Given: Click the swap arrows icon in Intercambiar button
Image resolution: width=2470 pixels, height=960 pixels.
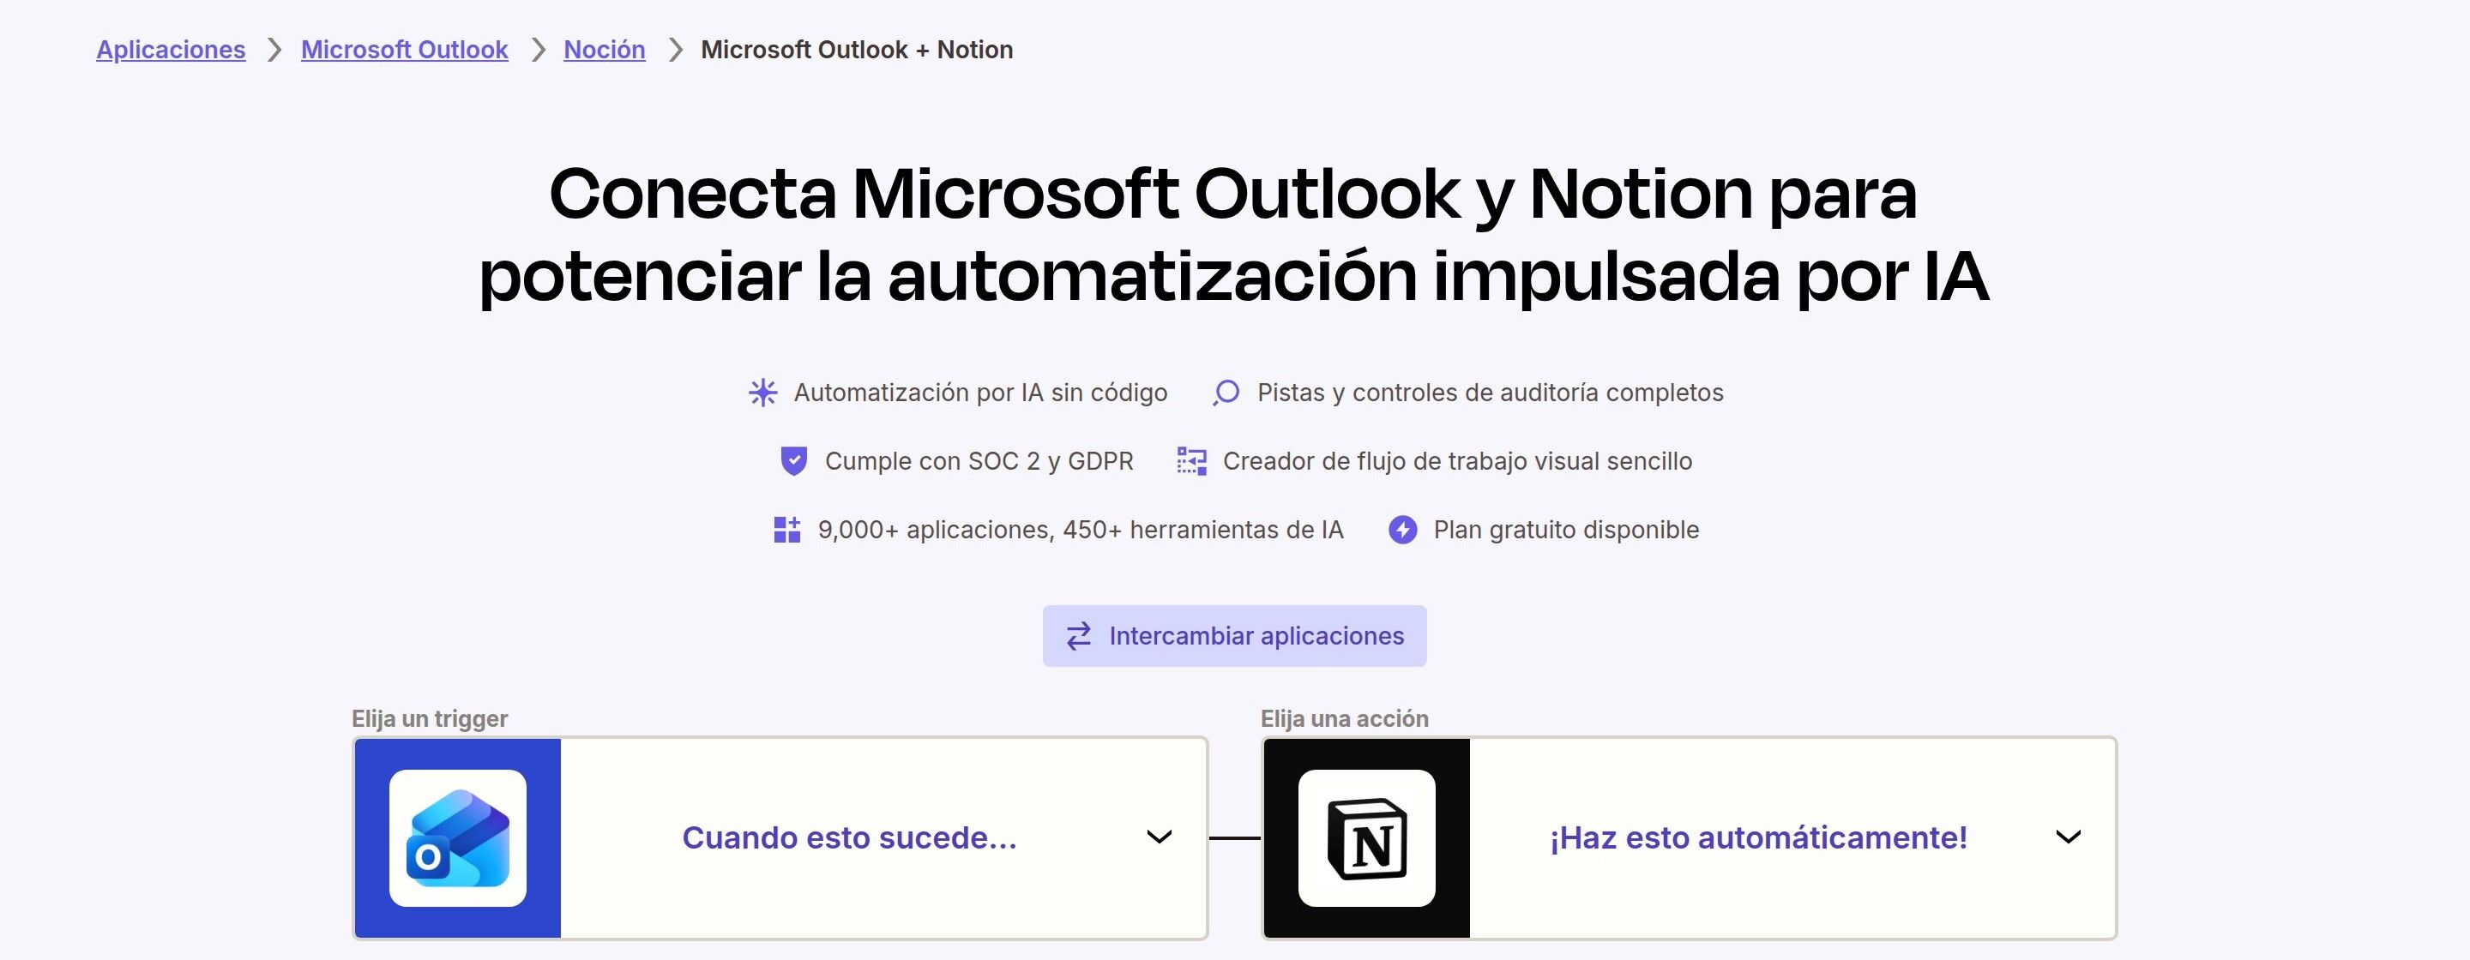Looking at the screenshot, I should pyautogui.click(x=1079, y=636).
